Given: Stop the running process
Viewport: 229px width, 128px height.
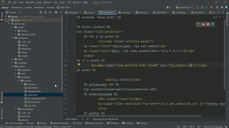Looking at the screenshot, I should [211, 7].
